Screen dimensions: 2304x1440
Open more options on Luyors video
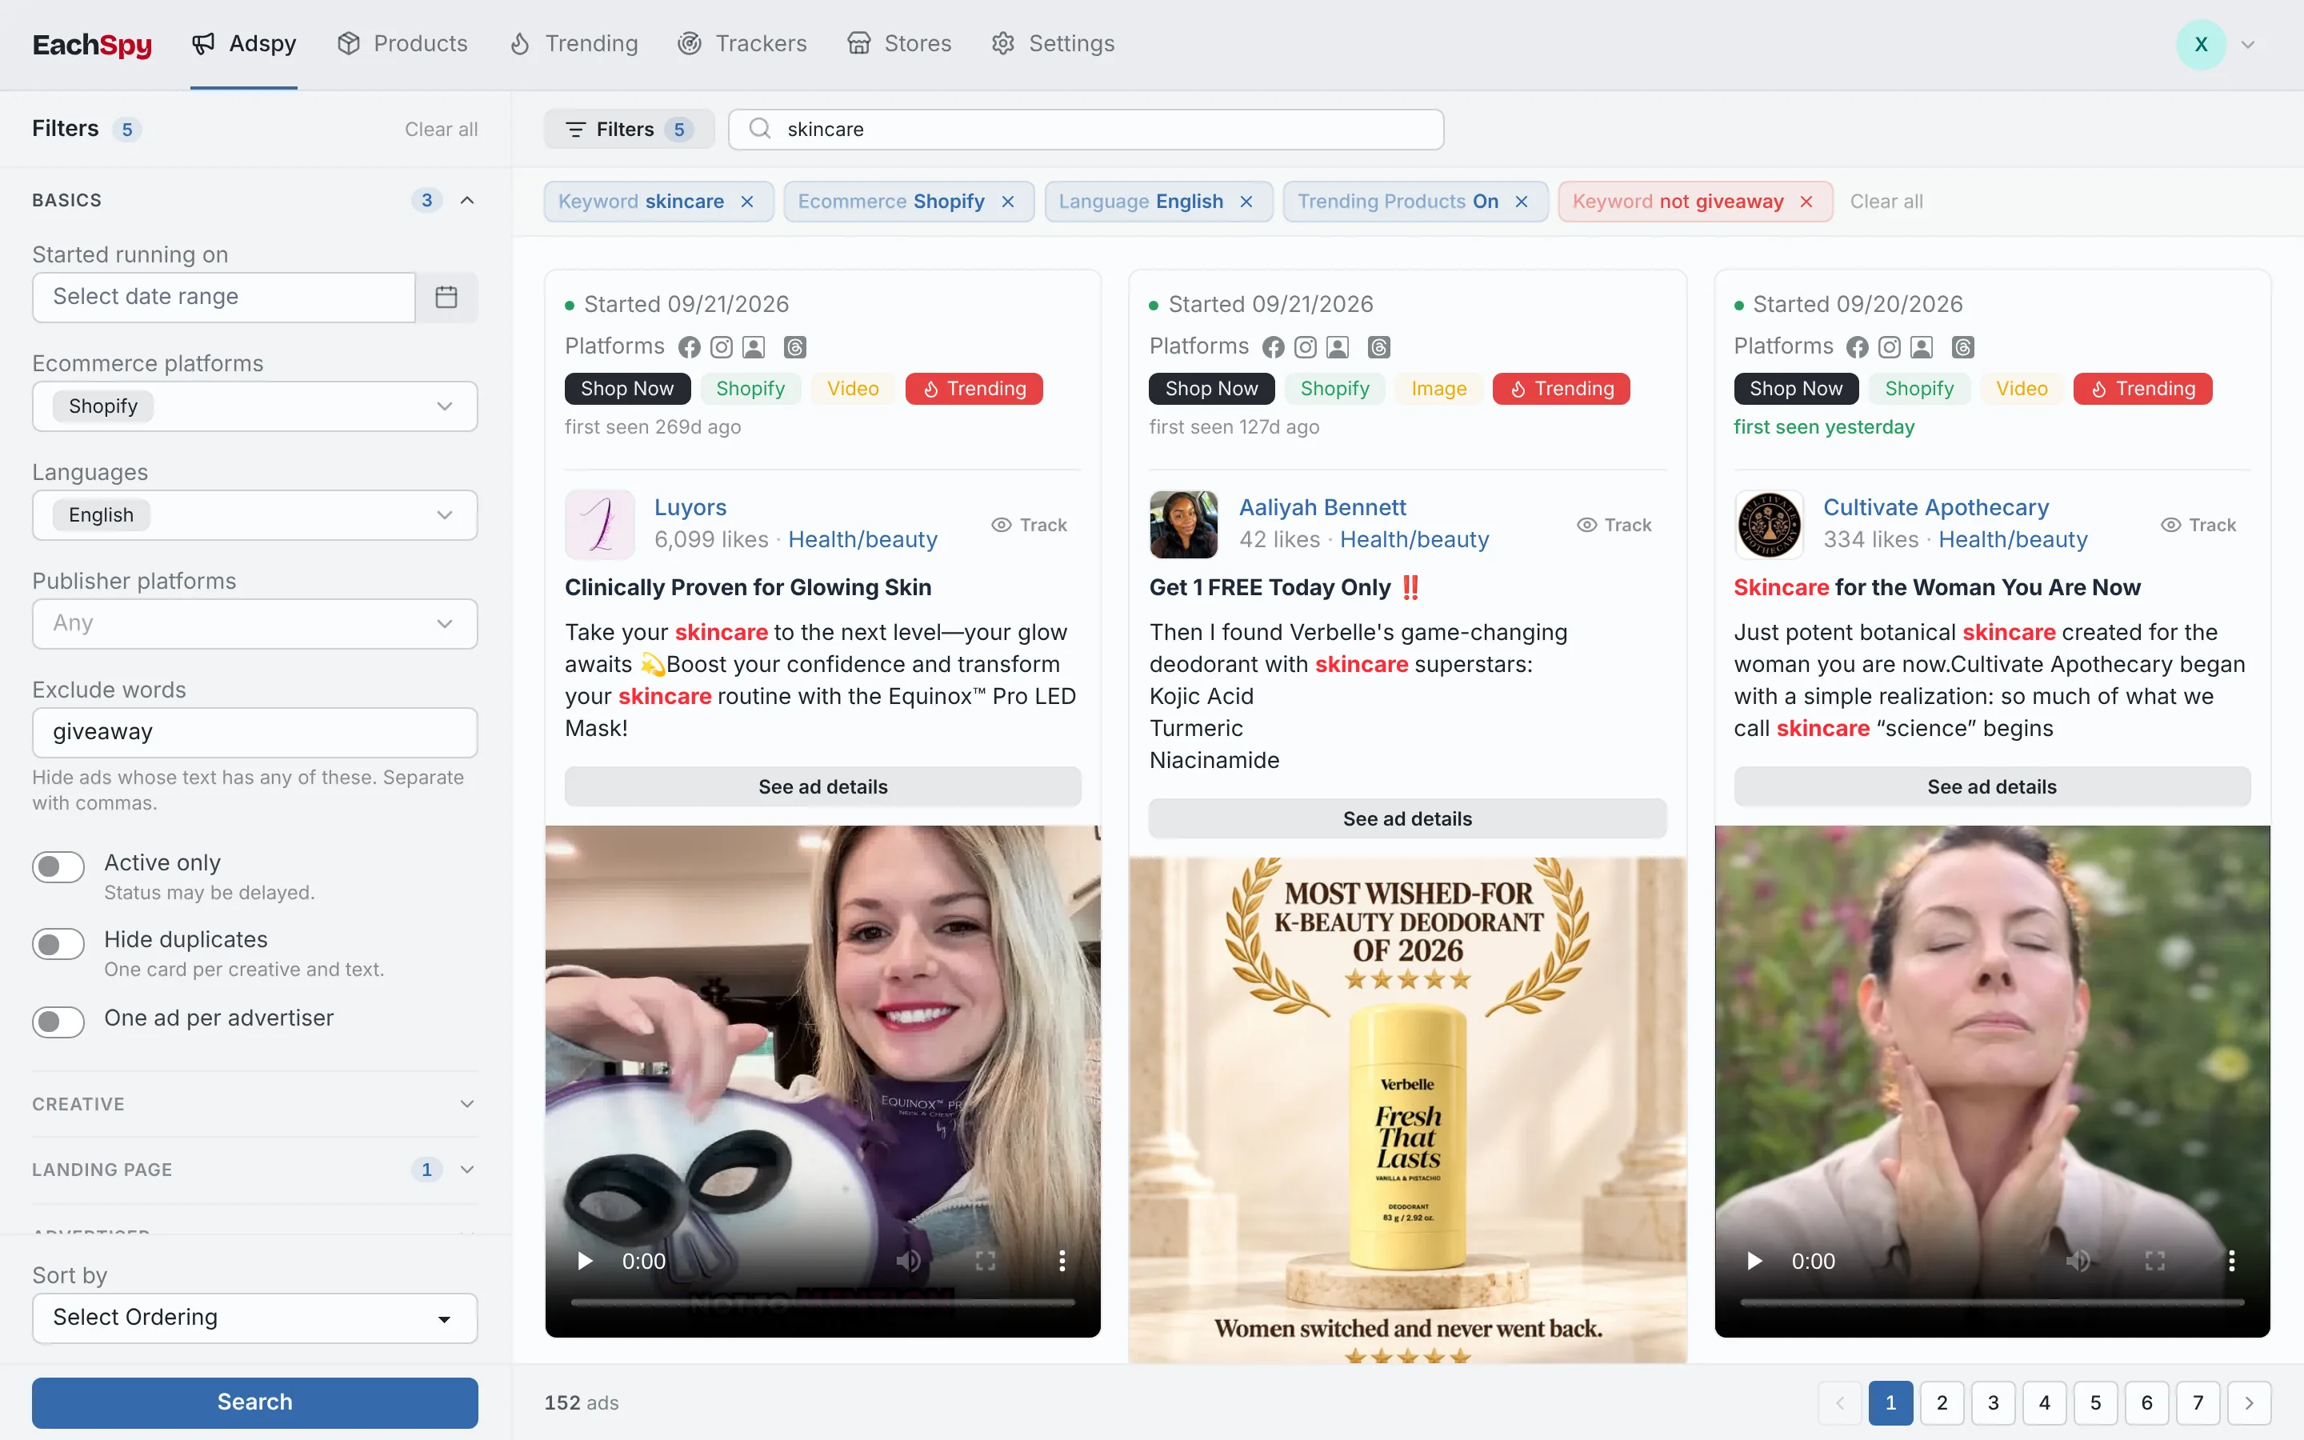(1062, 1261)
